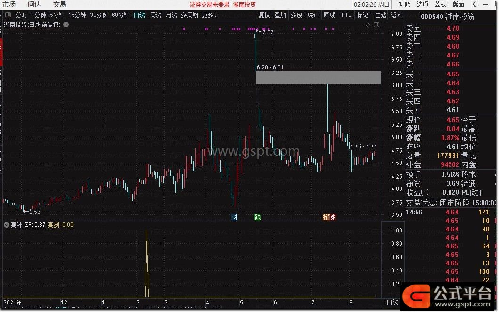Click the 预涨 marker under the chart
499x312 pixels.
click(x=329, y=217)
